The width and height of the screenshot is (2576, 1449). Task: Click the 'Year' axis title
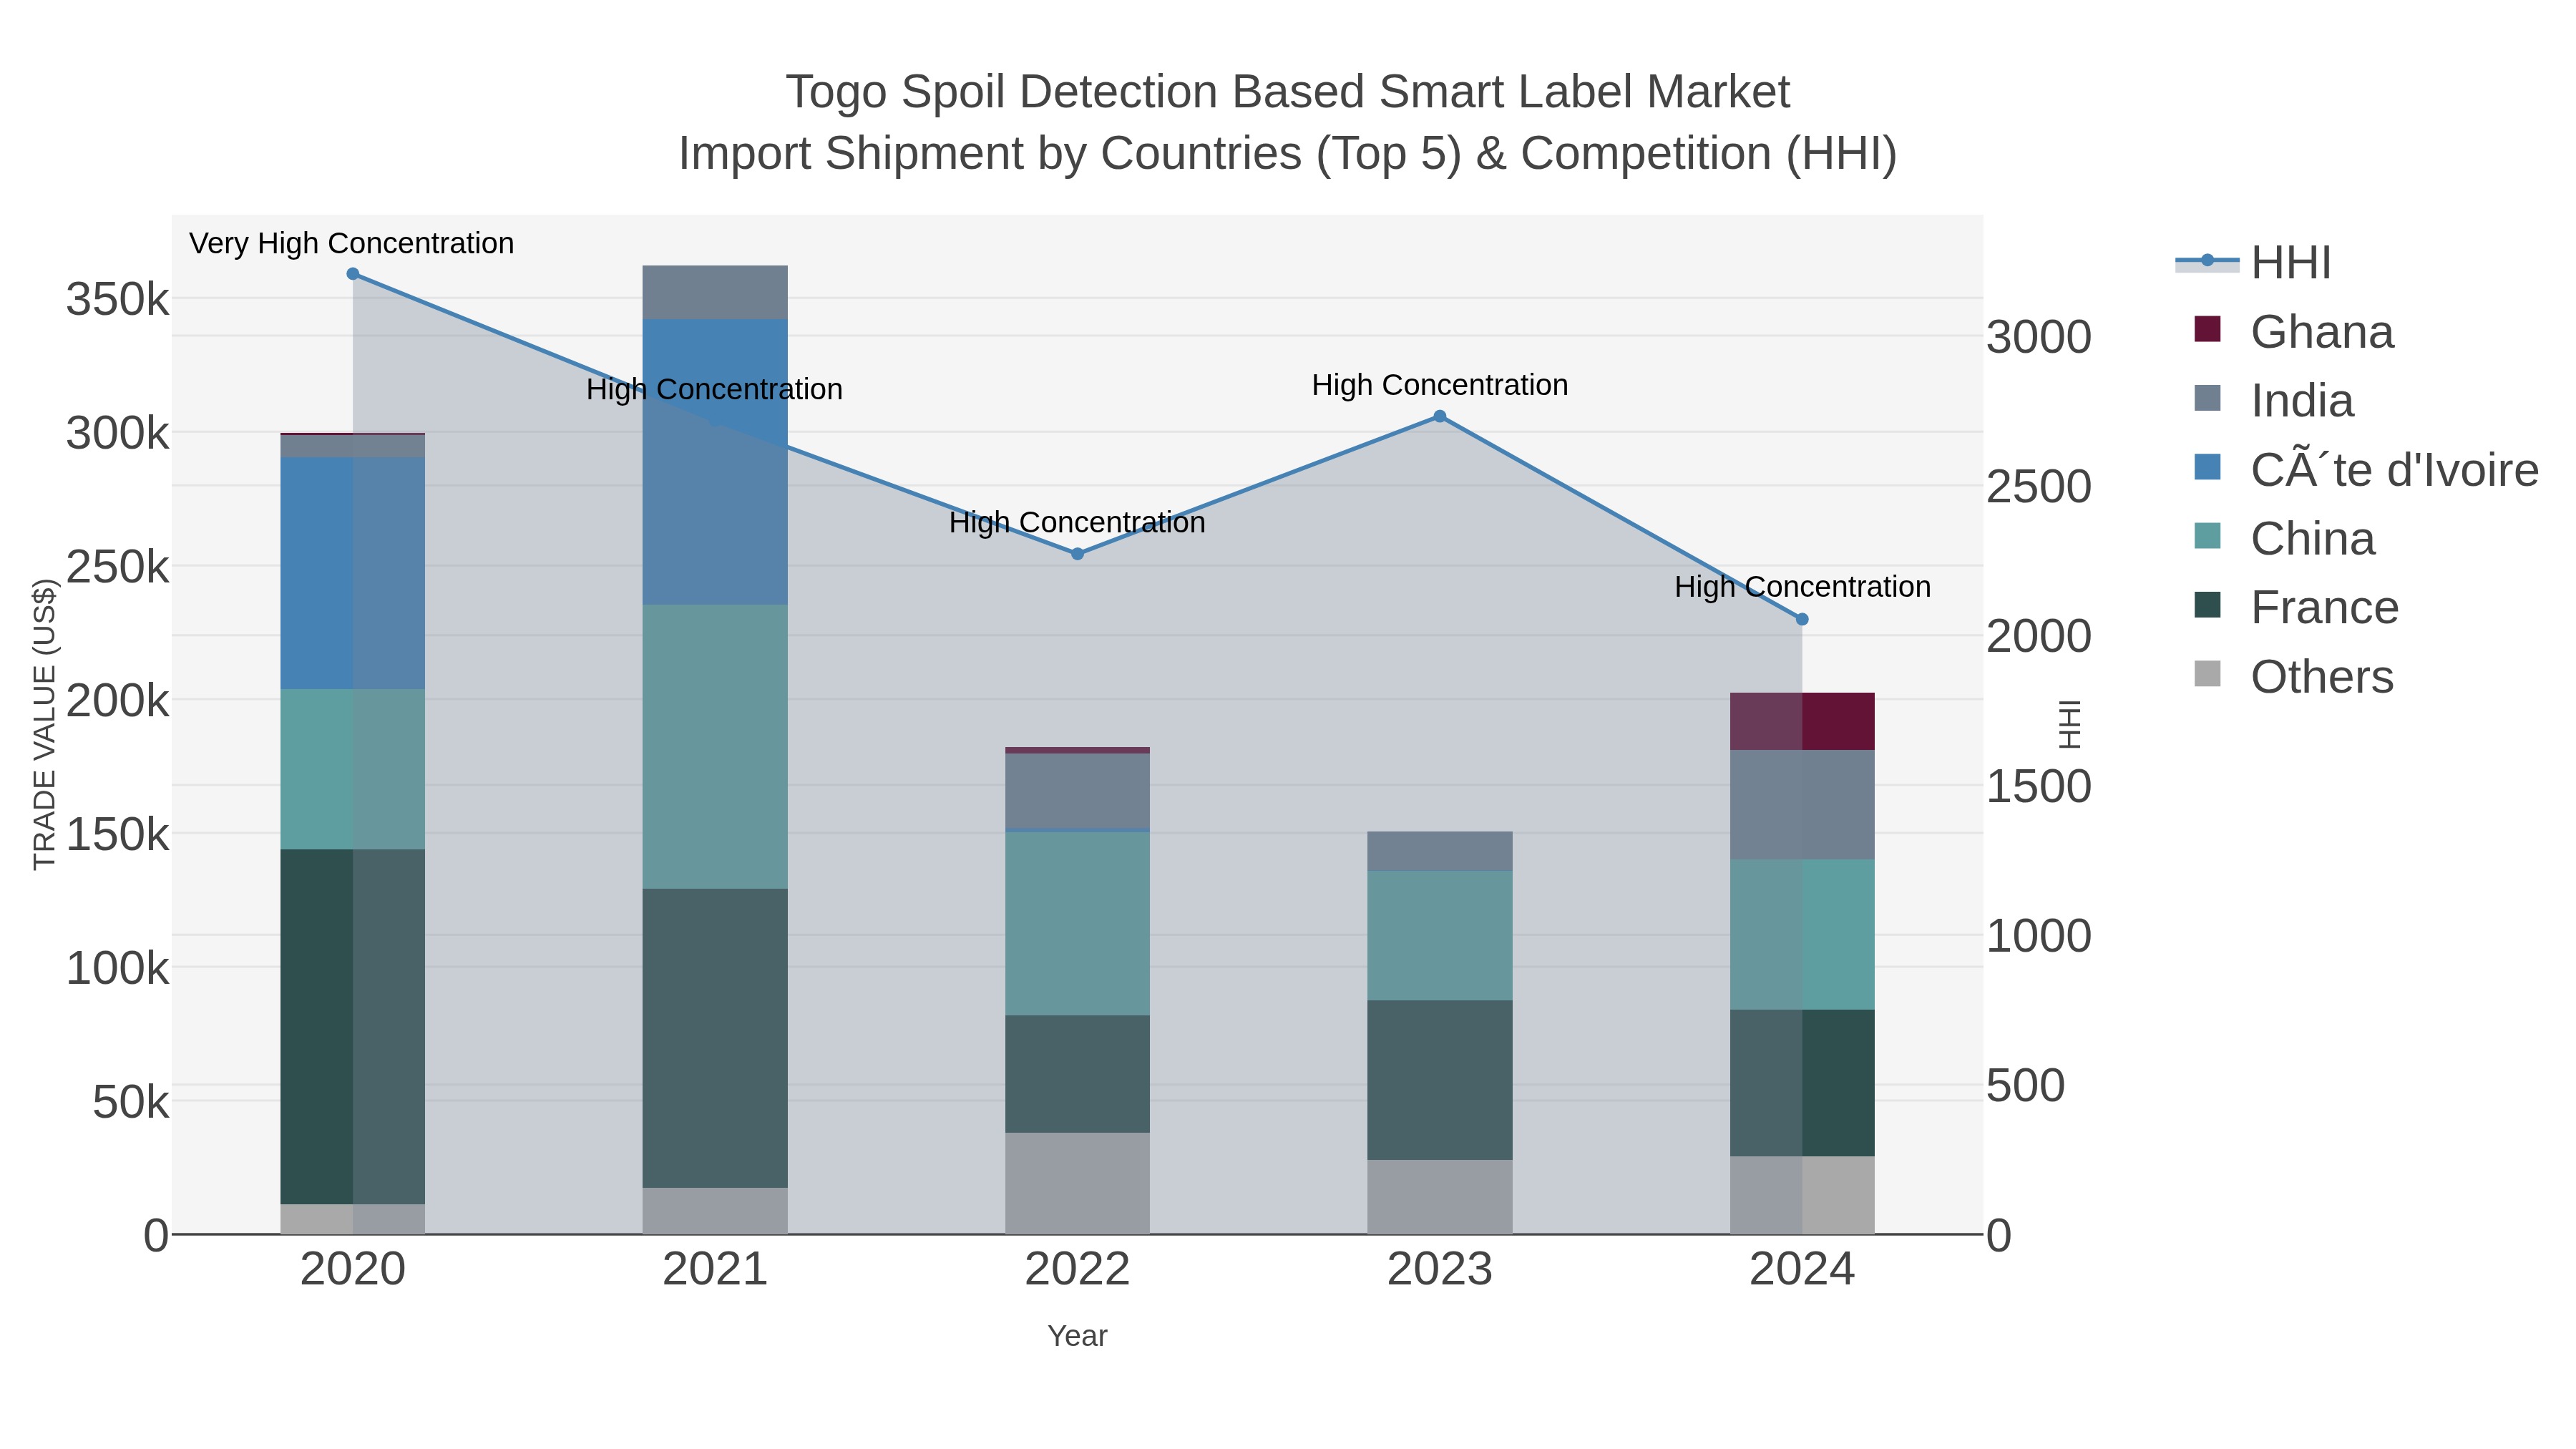coord(1077,1336)
